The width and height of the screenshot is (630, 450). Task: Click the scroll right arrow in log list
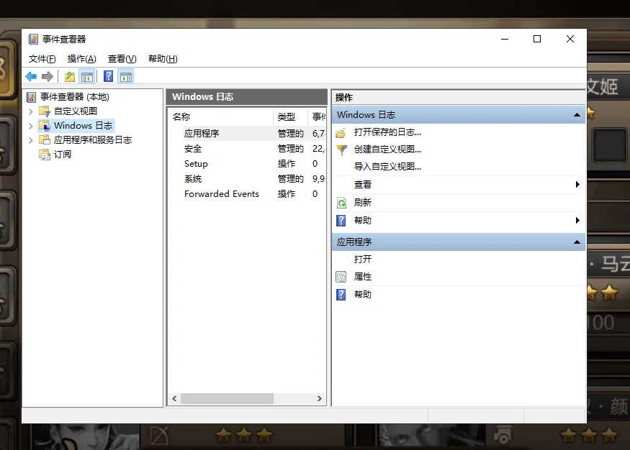(x=320, y=399)
